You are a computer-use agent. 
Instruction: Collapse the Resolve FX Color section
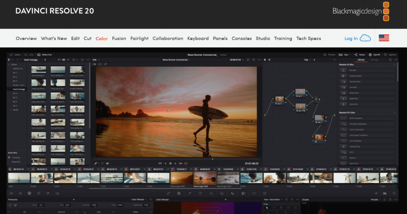pos(395,113)
